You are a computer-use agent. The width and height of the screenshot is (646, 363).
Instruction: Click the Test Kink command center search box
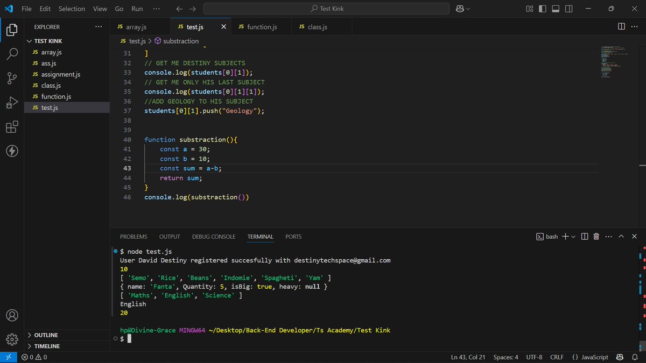point(326,9)
